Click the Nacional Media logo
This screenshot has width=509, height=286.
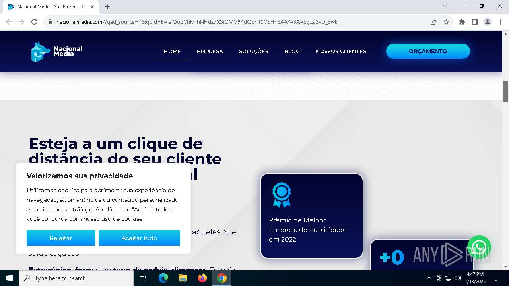pos(57,52)
